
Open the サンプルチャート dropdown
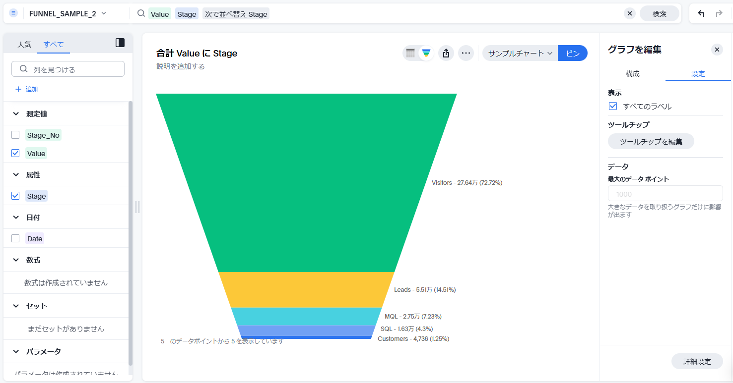click(520, 53)
